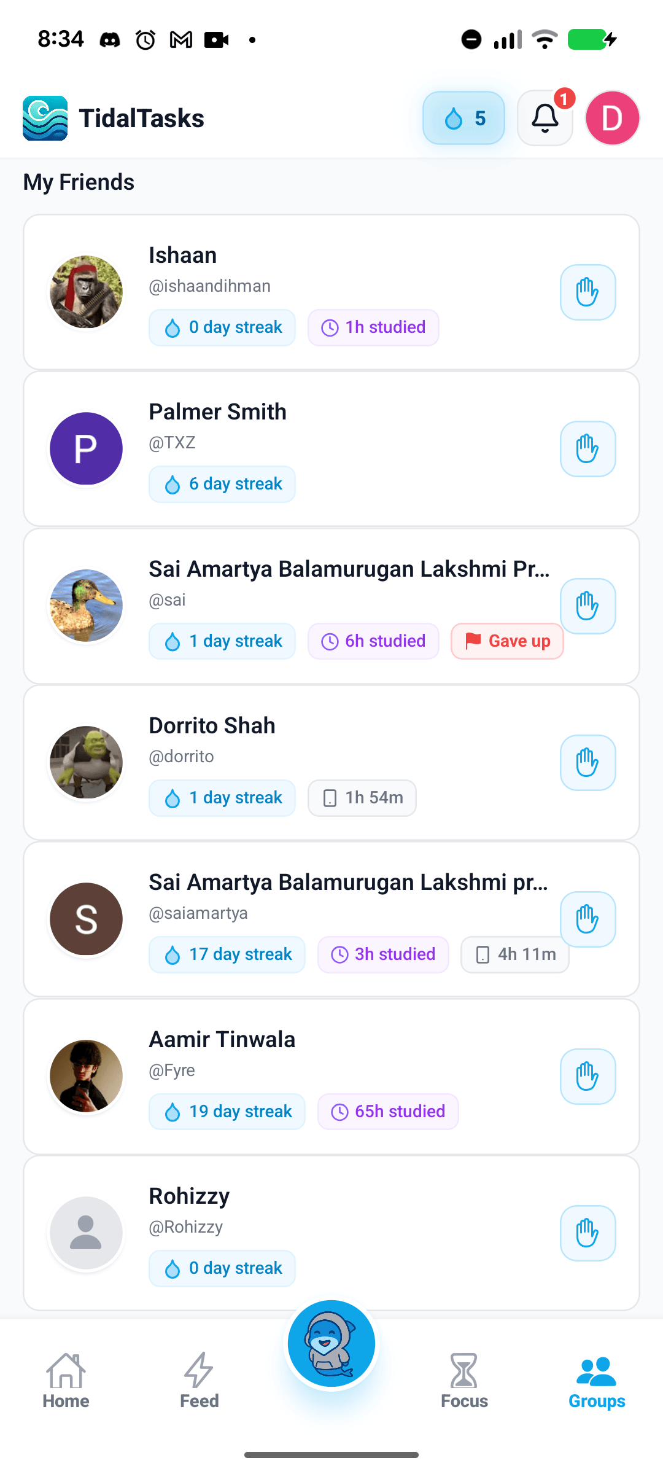This screenshot has height=1474, width=663.
Task: Wave at Dorrito Shah
Action: click(x=587, y=763)
